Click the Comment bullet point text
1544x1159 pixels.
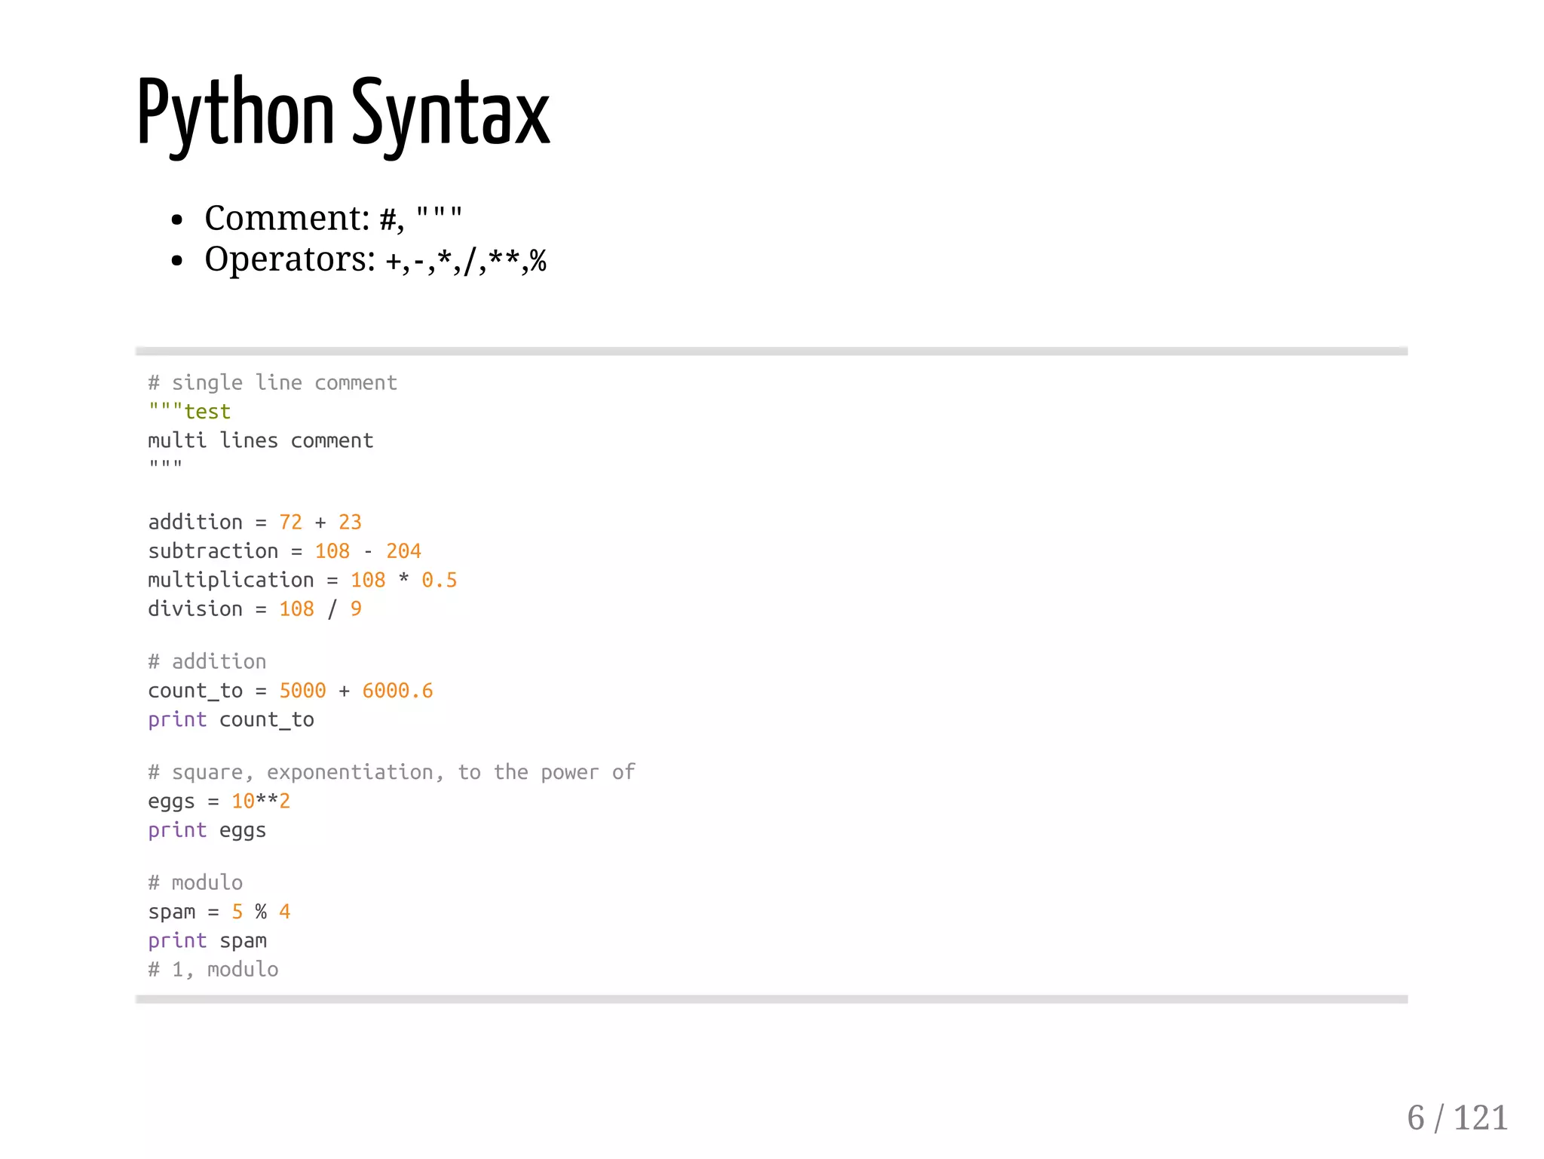[x=332, y=219]
